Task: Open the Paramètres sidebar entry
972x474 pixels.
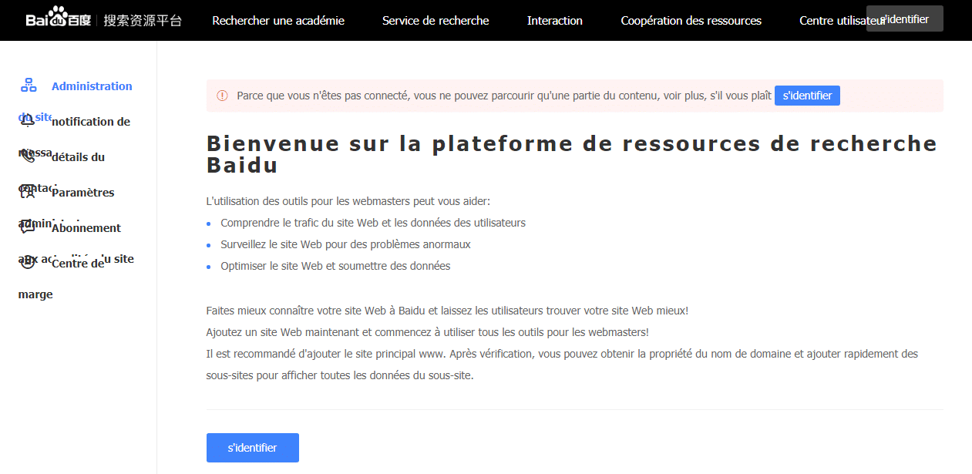Action: (x=82, y=193)
